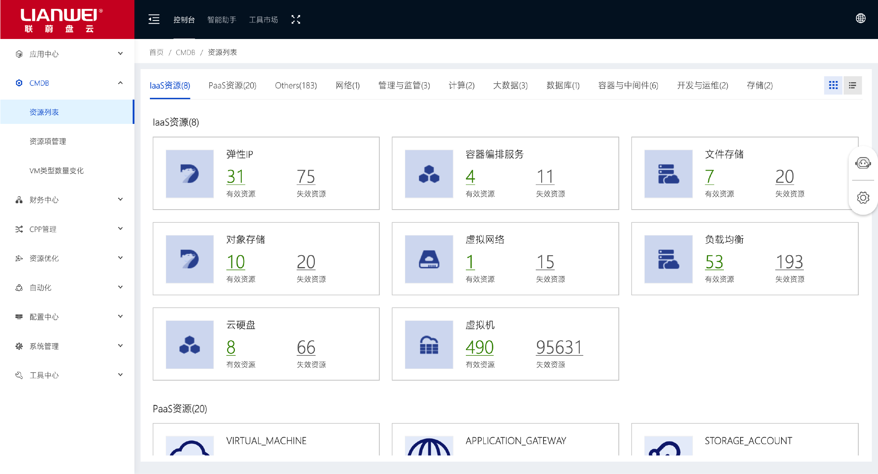
Task: Click the 资源优化 sidebar icon
Action: click(19, 258)
